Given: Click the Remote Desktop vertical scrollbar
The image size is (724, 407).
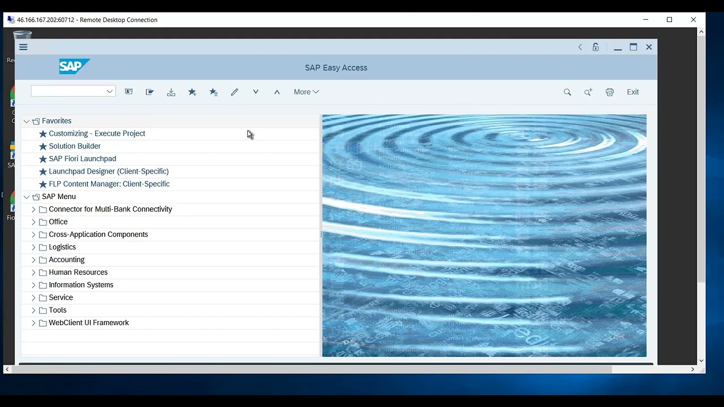Looking at the screenshot, I should [701, 158].
